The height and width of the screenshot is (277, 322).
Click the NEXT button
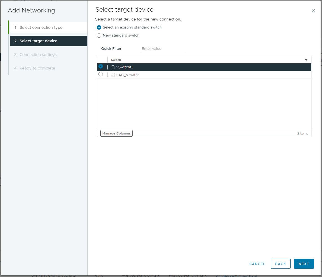tap(304, 264)
